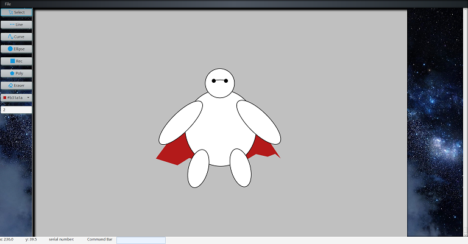Choose the Poly polygon tool

pyautogui.click(x=16, y=73)
